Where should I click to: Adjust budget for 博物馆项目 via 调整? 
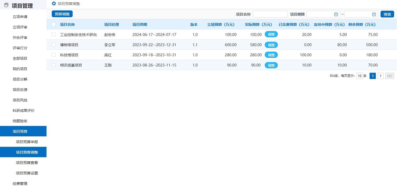point(271,45)
